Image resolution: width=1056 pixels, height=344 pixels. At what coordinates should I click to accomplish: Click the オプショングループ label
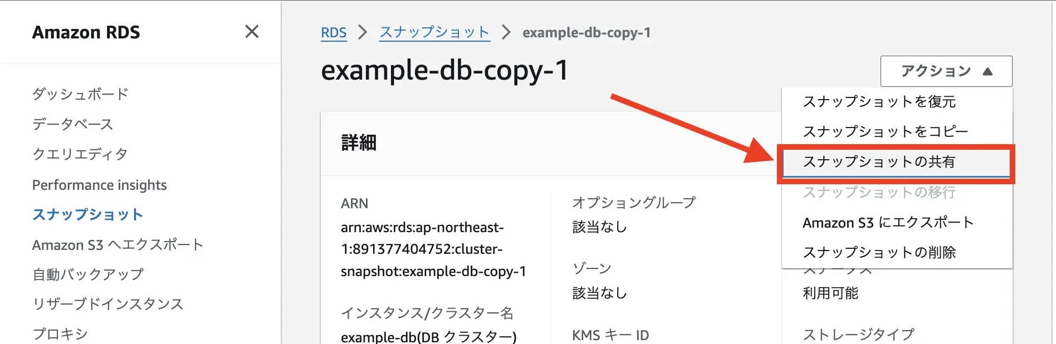coord(634,203)
